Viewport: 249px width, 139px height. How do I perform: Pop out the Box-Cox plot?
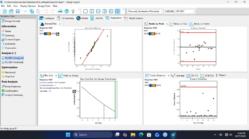(74, 92)
